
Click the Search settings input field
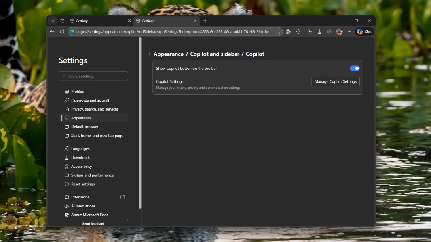click(93, 76)
